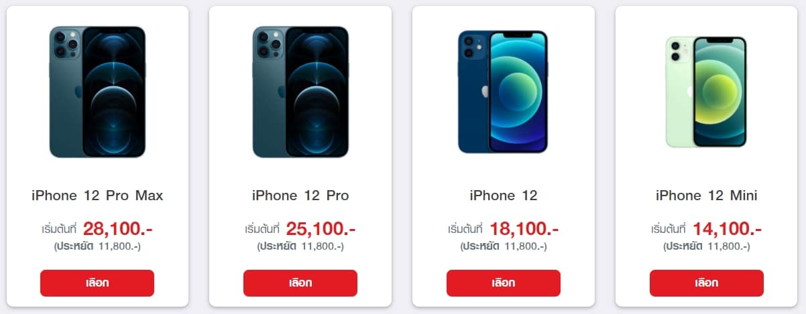Select the iPhone 12 Mini with the เลือก button
The image size is (806, 314).
click(x=707, y=283)
